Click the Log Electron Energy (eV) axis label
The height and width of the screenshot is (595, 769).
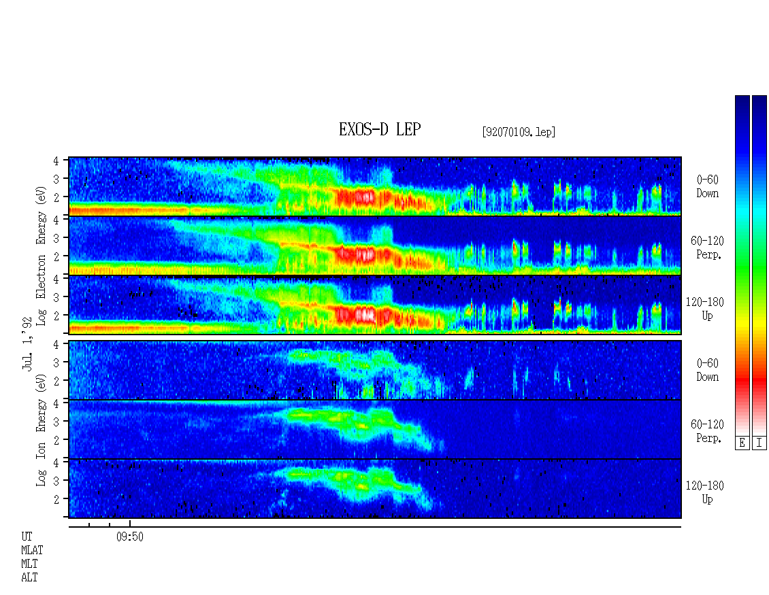(x=42, y=256)
